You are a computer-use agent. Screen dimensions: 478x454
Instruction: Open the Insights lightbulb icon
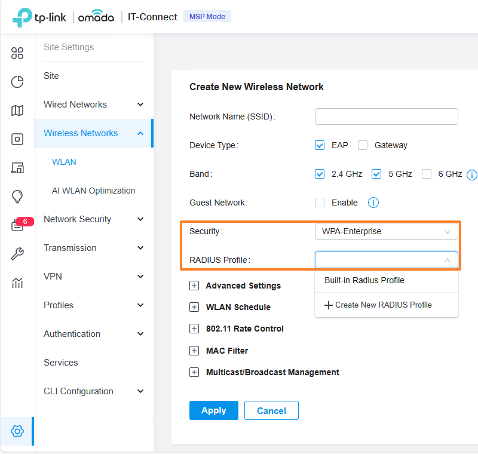(17, 196)
